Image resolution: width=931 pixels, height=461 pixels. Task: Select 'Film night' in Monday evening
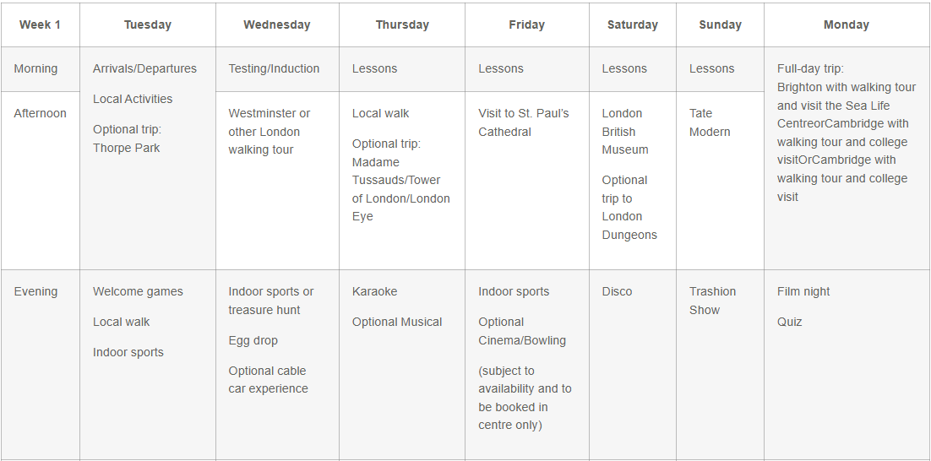(803, 291)
